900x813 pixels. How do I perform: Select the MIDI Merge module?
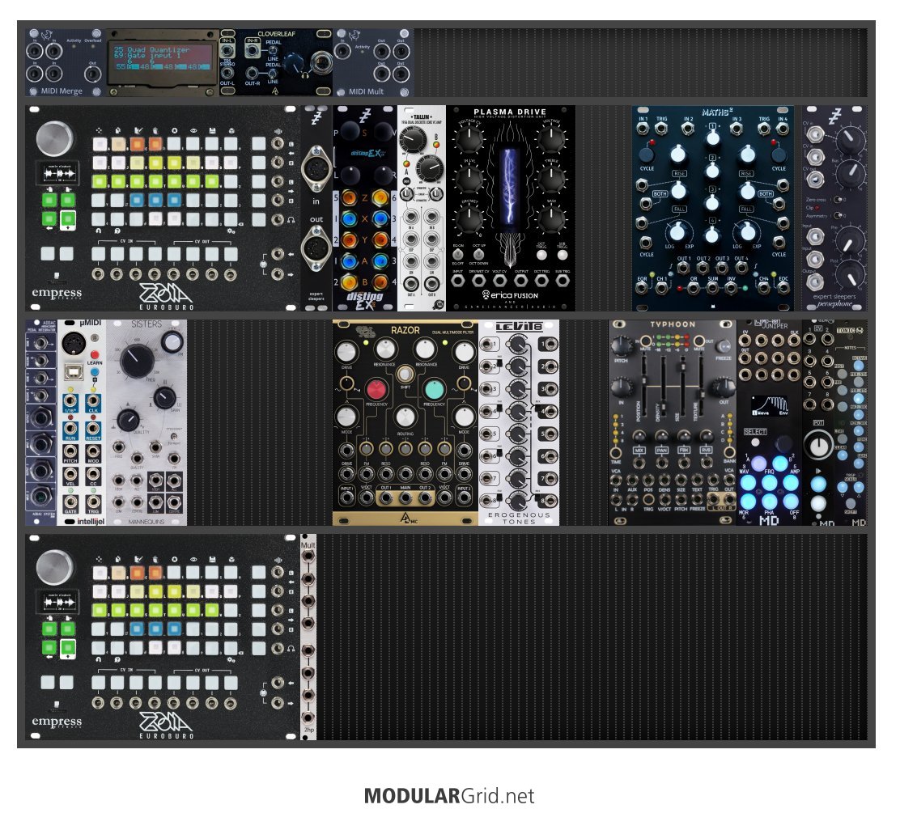point(65,62)
